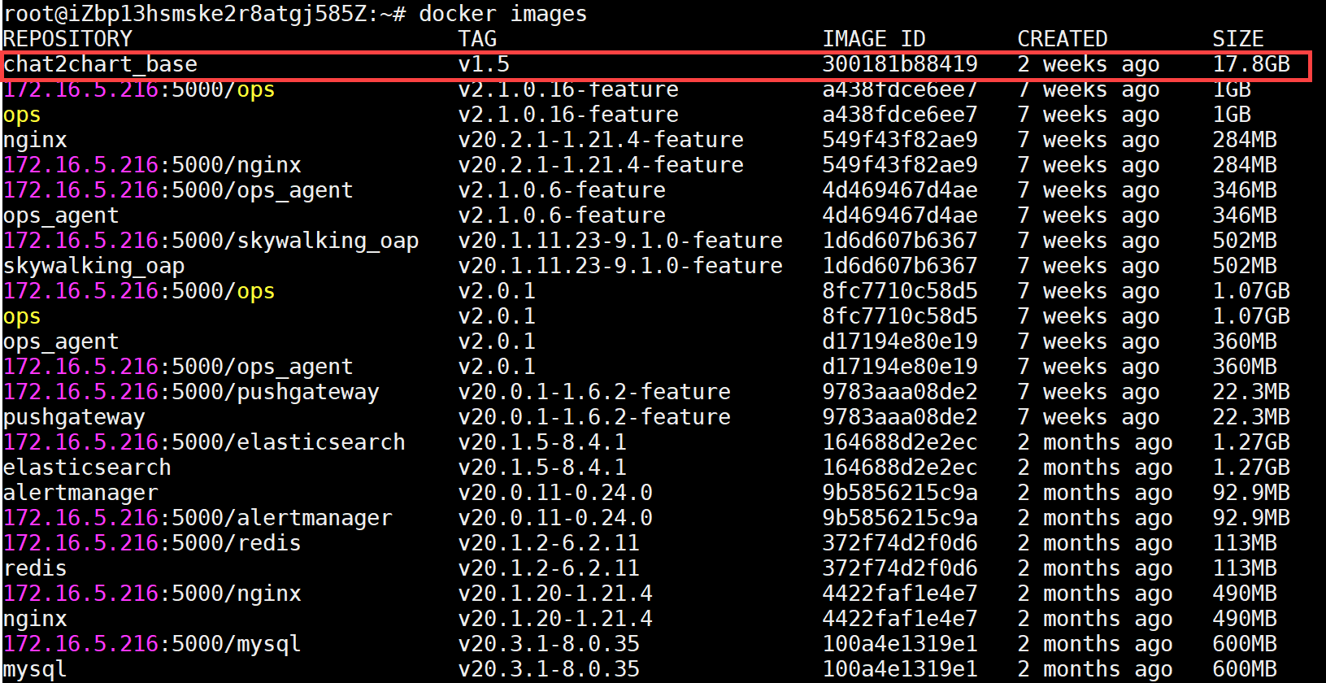Select the chat2chart_base repository name
The height and width of the screenshot is (683, 1326).
pyautogui.click(x=100, y=64)
